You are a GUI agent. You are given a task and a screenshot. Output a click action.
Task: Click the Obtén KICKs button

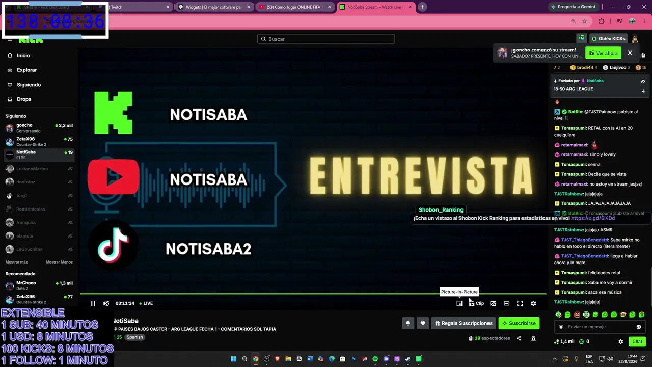[x=608, y=39]
